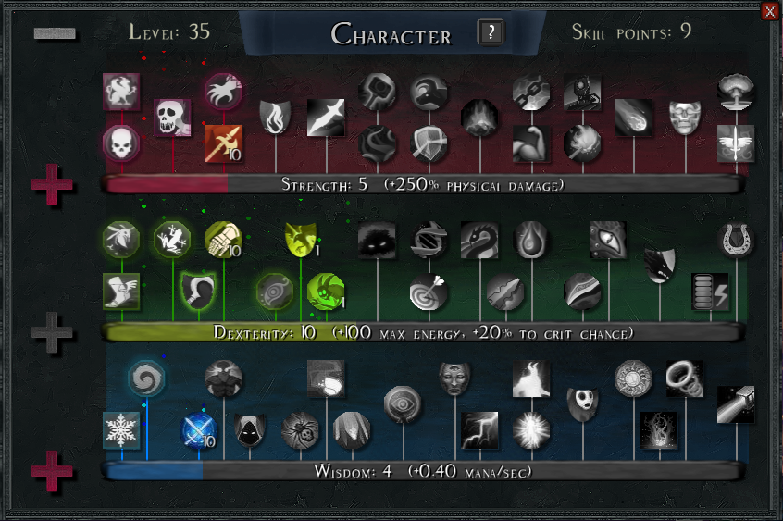The image size is (783, 521).
Task: Choose the mushroom cloud explosion skill
Action: point(736,92)
